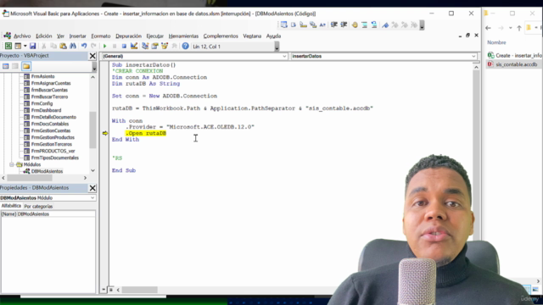Outdent the code with the Outdent icon
This screenshot has width=543, height=305.
[344, 25]
